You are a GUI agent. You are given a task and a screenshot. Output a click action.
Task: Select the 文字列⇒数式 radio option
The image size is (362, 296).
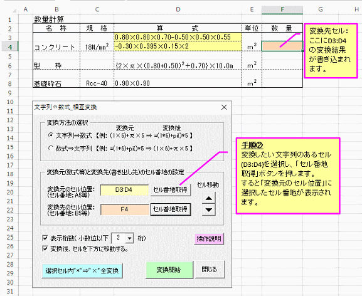click(x=51, y=135)
